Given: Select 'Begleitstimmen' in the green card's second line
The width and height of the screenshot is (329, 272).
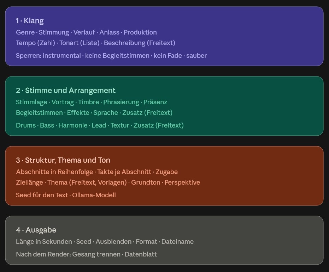Looking at the screenshot, I should click(x=39, y=112).
